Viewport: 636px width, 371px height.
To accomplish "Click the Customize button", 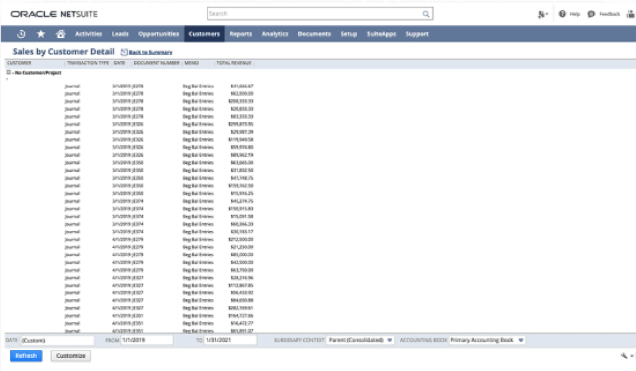I will [x=70, y=355].
